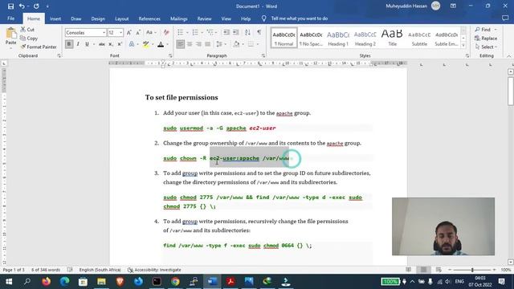Screen dimensions: 514x289
Task: Sort the selected paragraphs
Action: pyautogui.click(x=247, y=32)
